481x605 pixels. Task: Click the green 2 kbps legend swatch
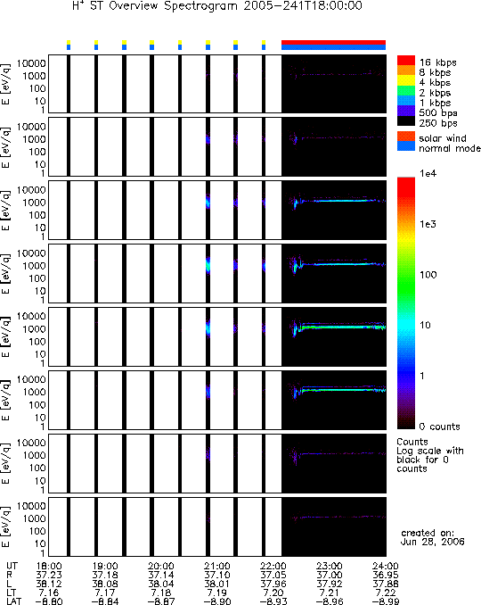406,91
